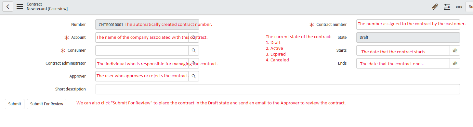Click into the Starts date field

tap(403, 50)
